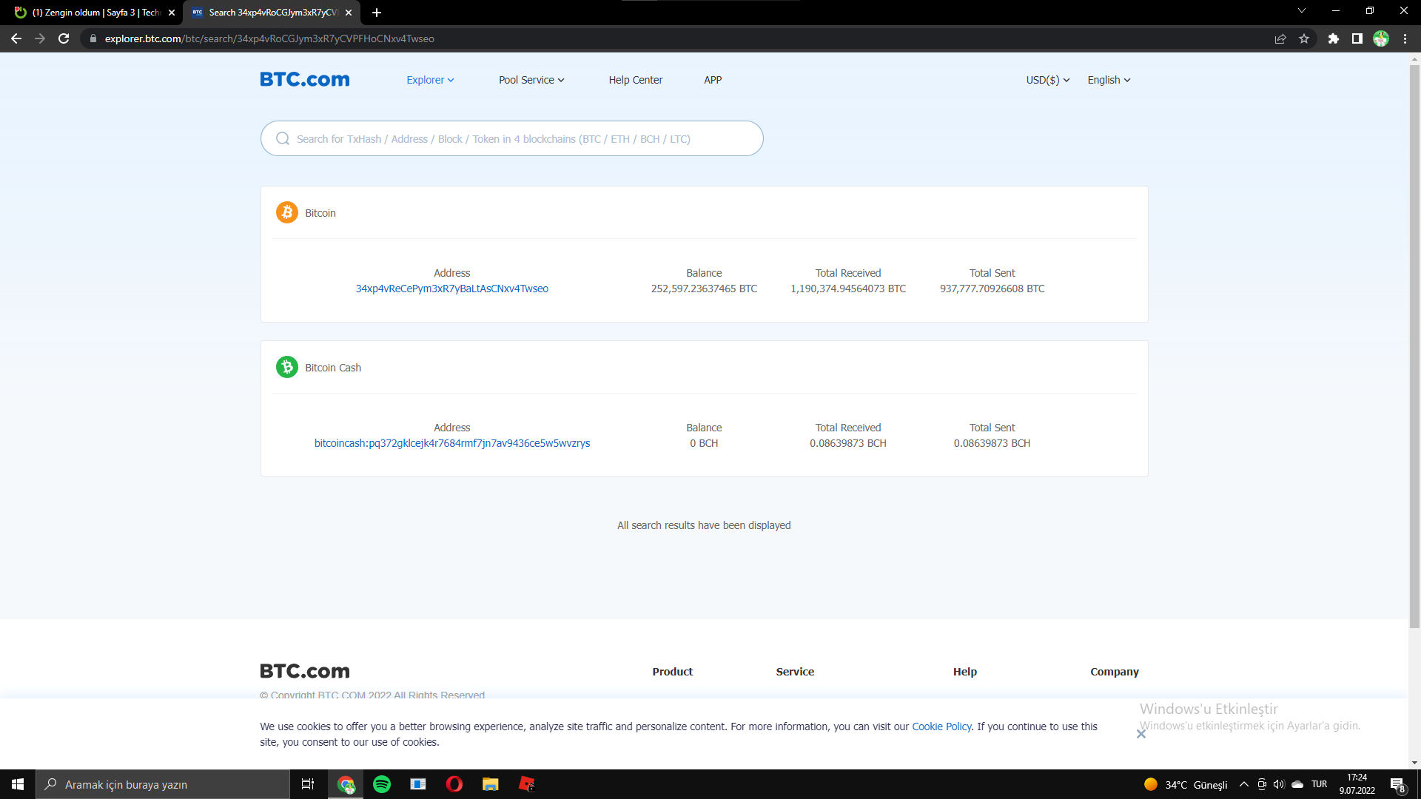Expand the Explorer dropdown menu
This screenshot has height=799, width=1421.
tap(430, 80)
